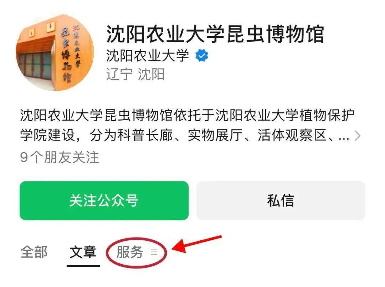Switch to the 全部 tab

click(x=34, y=252)
